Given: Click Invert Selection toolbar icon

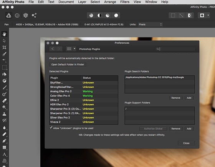Looking at the screenshot, I should (x=190, y=15).
